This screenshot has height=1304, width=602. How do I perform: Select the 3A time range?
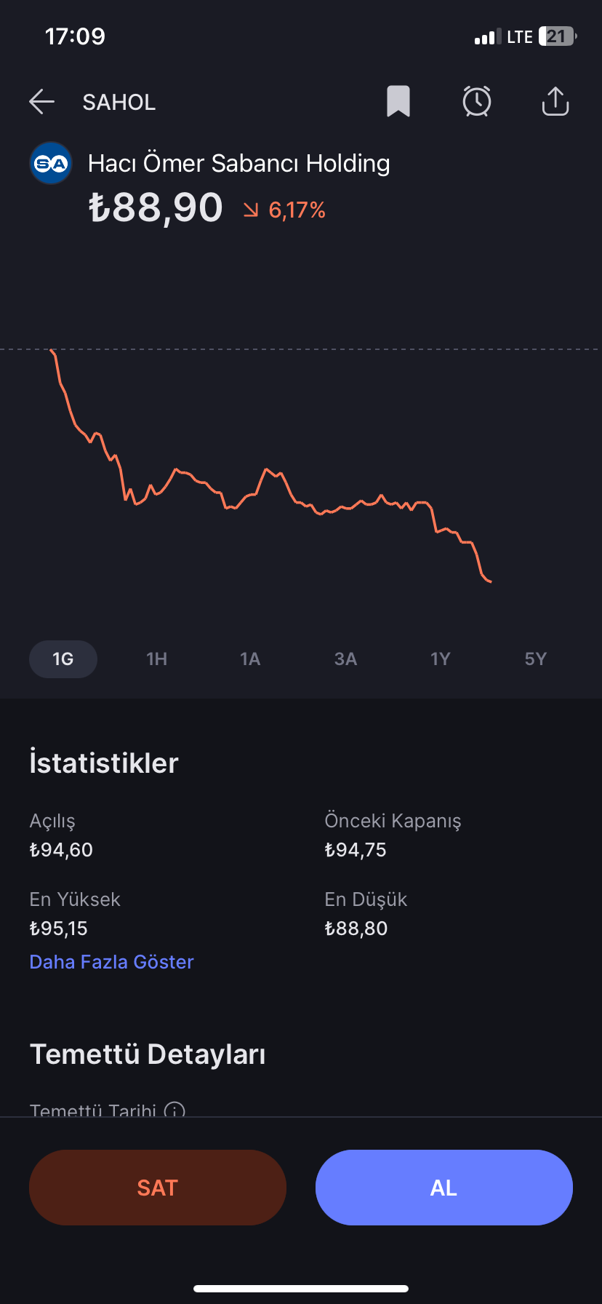[345, 659]
